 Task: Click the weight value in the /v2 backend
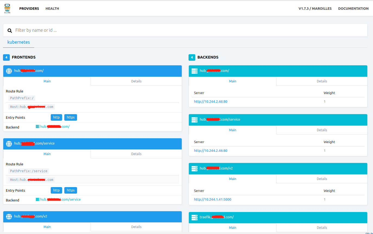(324, 199)
